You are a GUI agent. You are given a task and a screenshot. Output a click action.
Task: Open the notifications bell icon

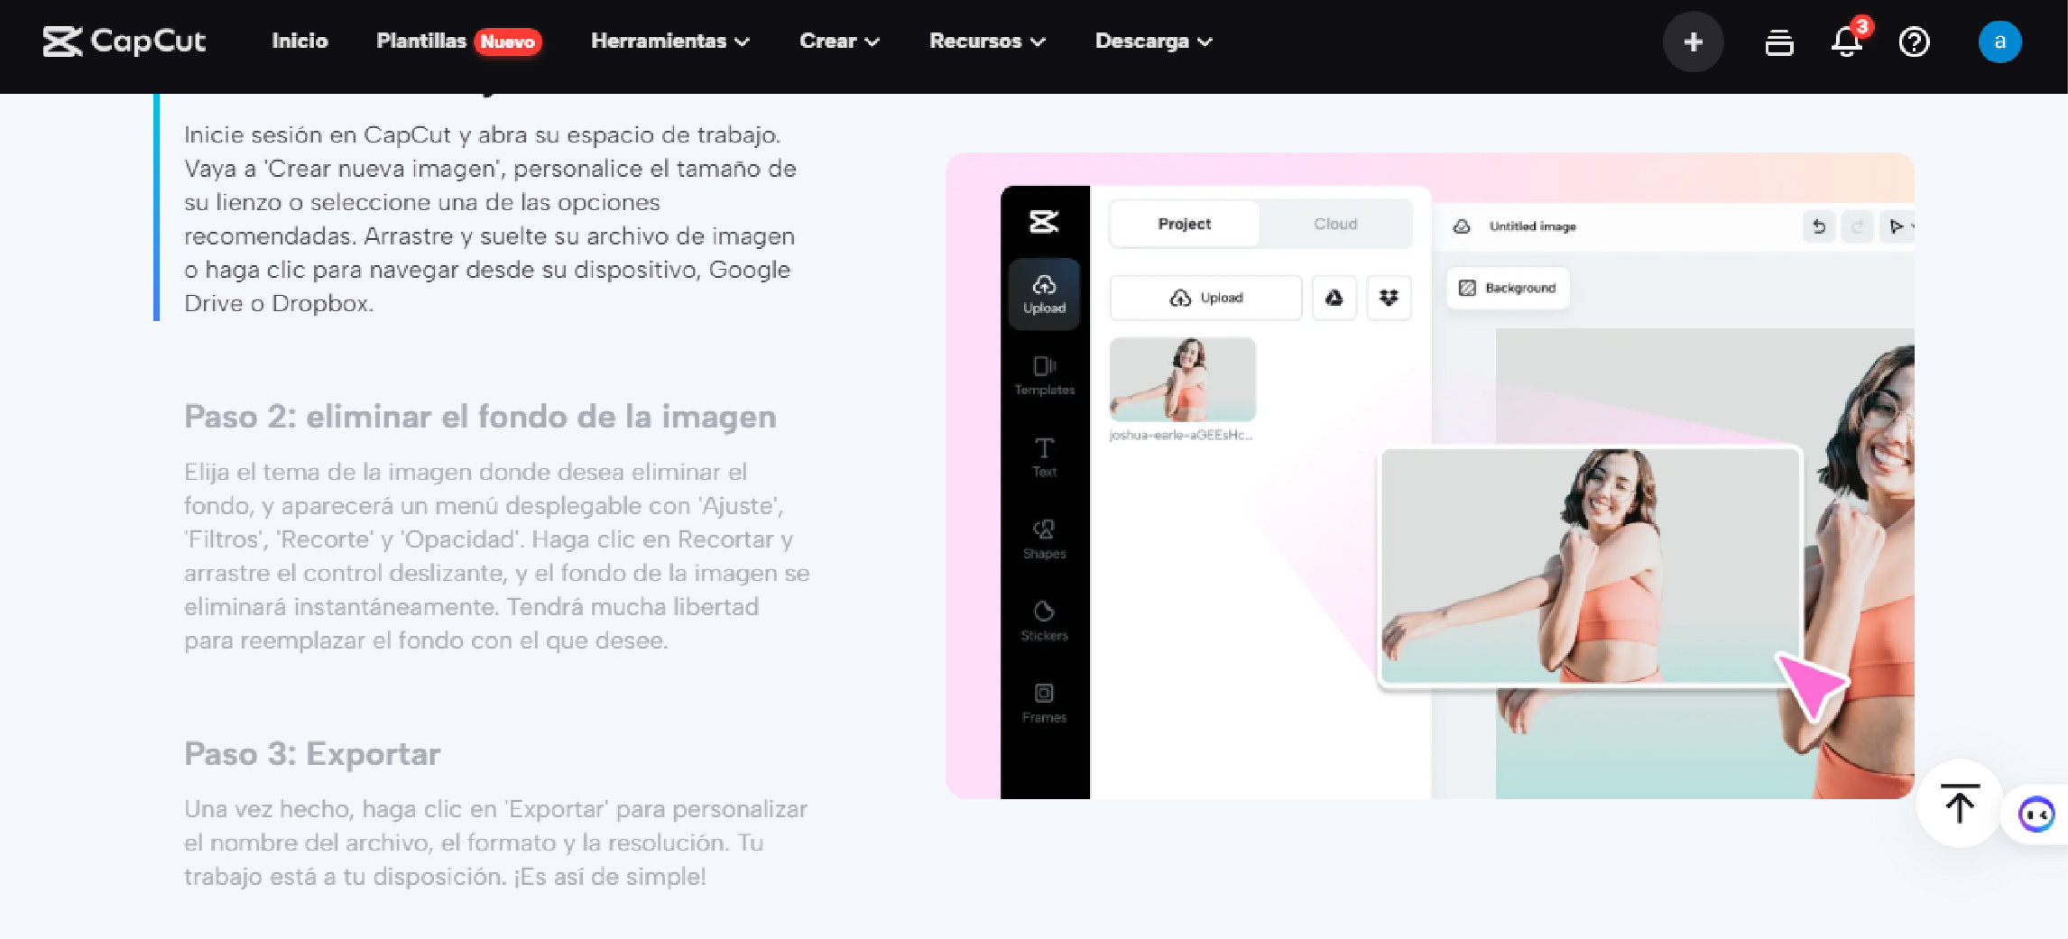tap(1846, 41)
